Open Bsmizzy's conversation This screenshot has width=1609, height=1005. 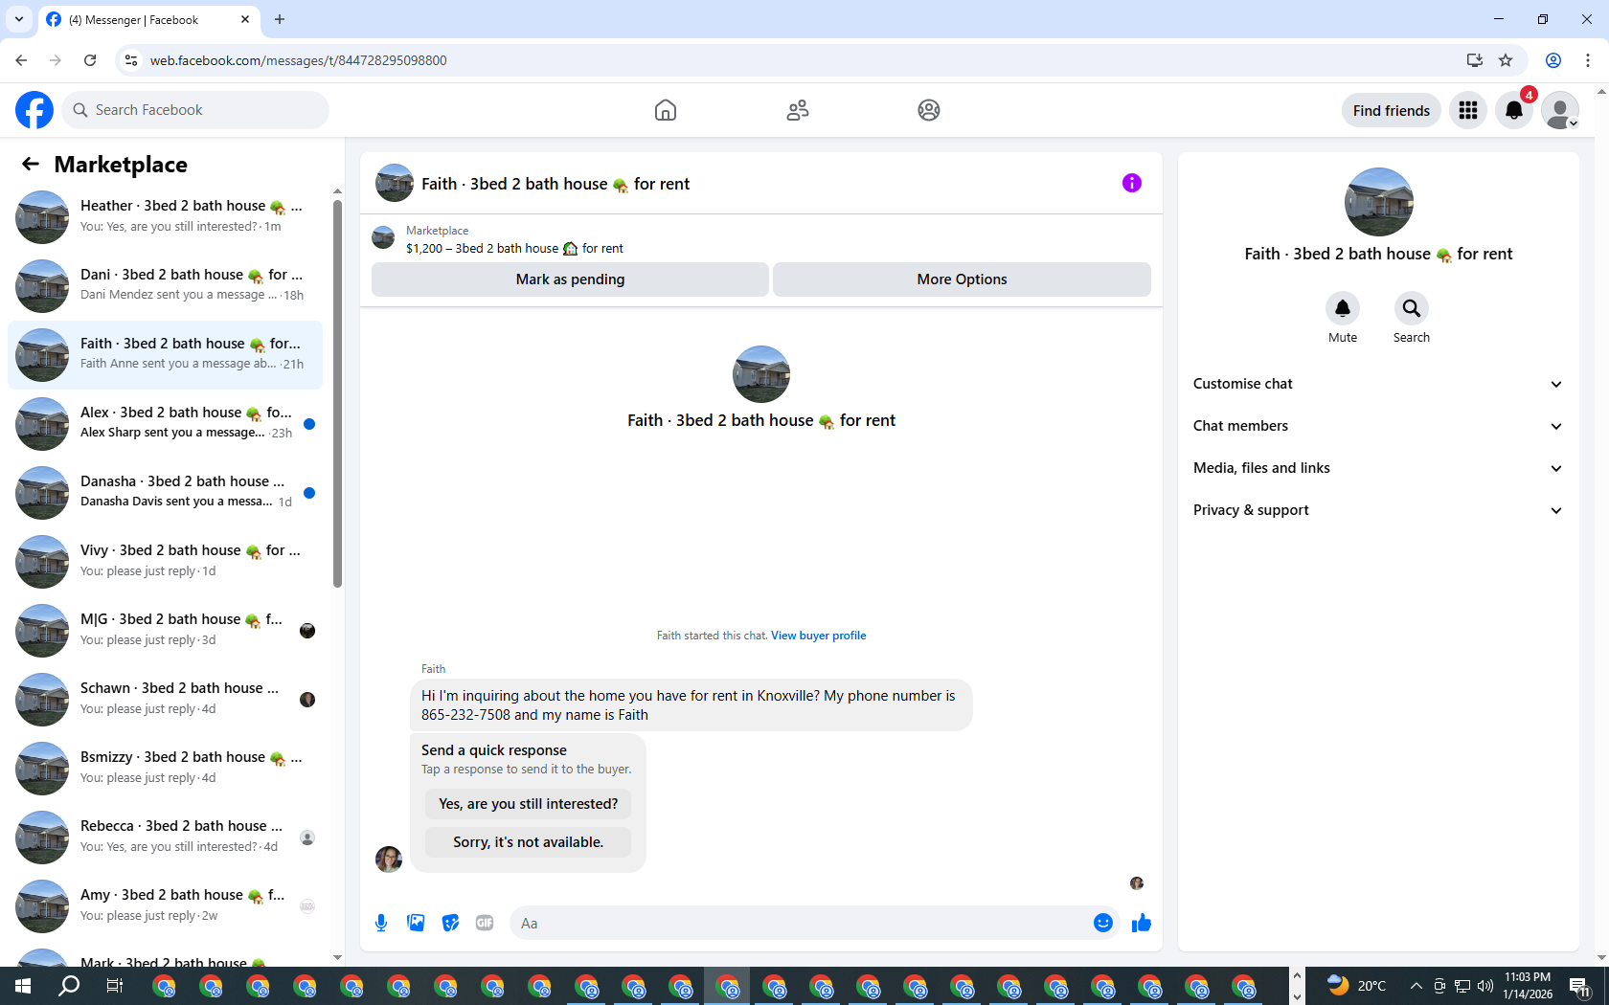click(165, 769)
